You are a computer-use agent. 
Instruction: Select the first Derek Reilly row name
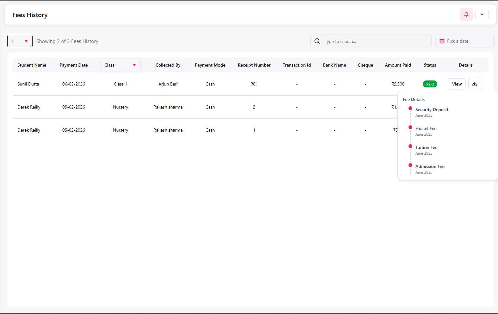(29, 107)
